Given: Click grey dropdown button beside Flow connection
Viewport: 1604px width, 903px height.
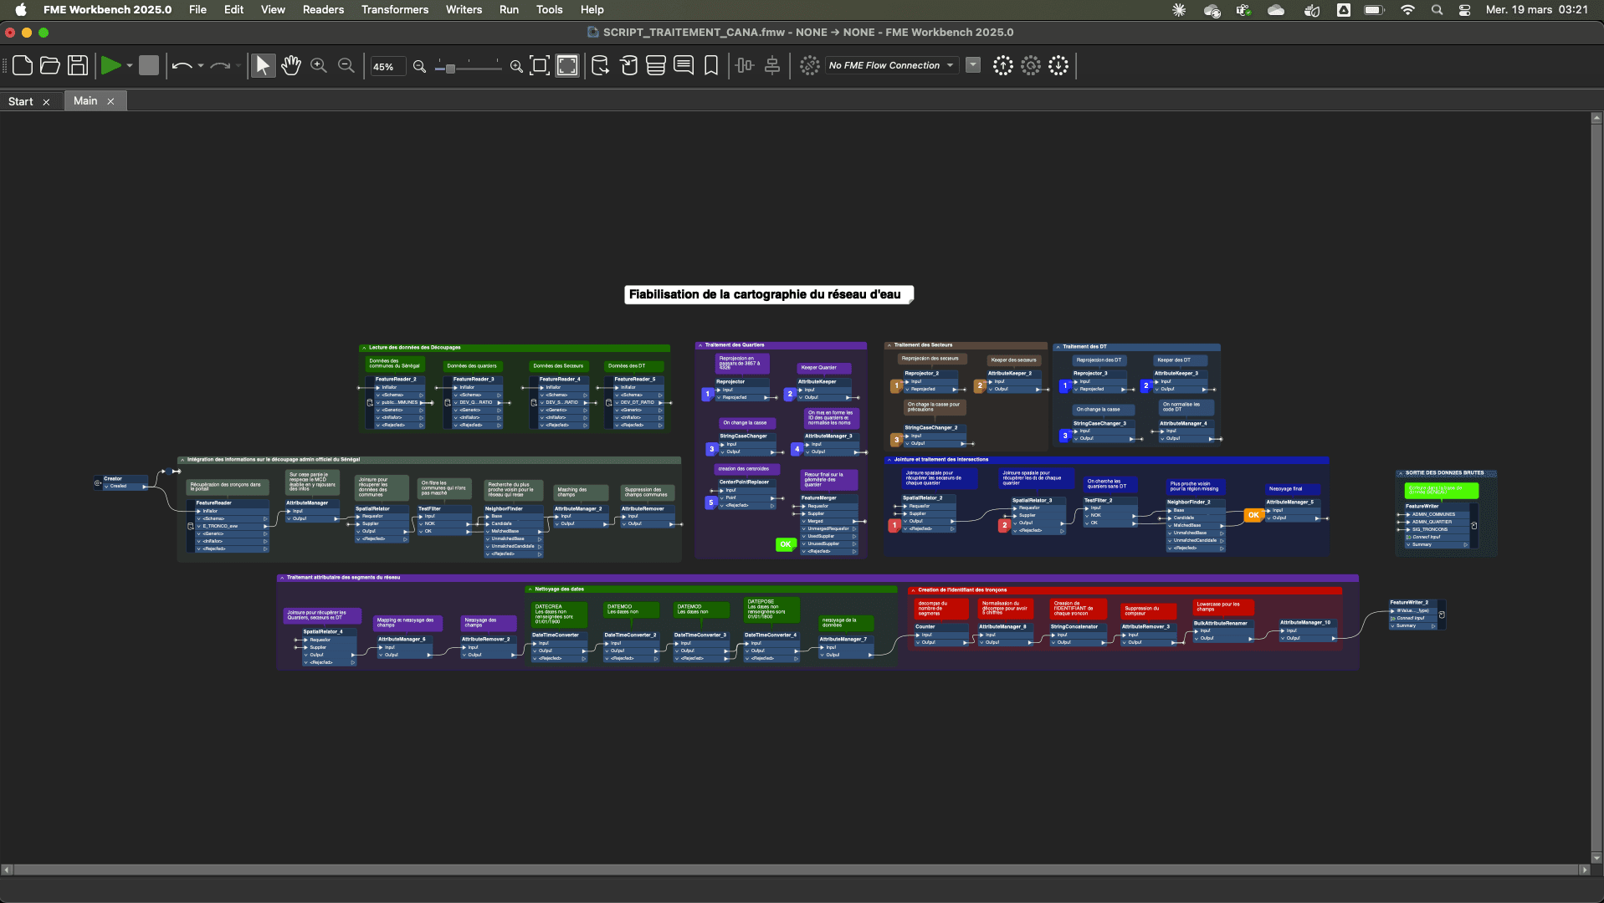Looking at the screenshot, I should click(973, 65).
